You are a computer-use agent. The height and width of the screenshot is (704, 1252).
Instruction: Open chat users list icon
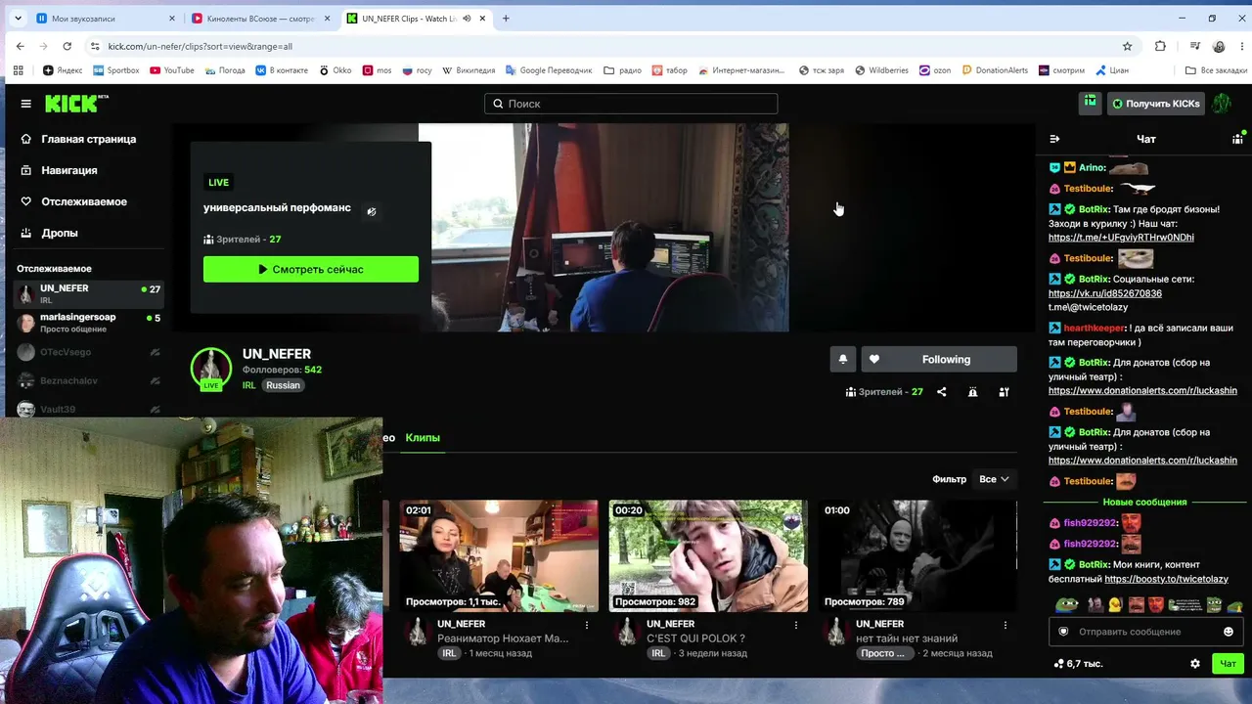click(x=1237, y=139)
